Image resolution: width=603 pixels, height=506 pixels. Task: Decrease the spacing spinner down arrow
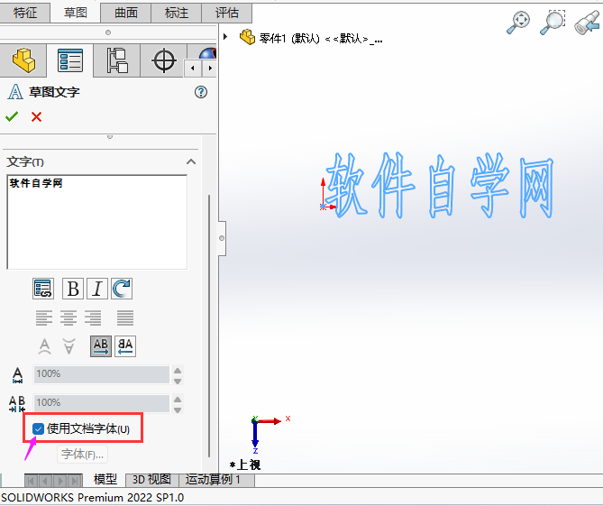click(178, 409)
